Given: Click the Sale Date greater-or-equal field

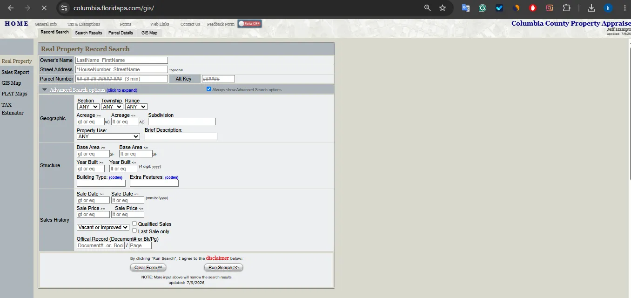Looking at the screenshot, I should [93, 200].
